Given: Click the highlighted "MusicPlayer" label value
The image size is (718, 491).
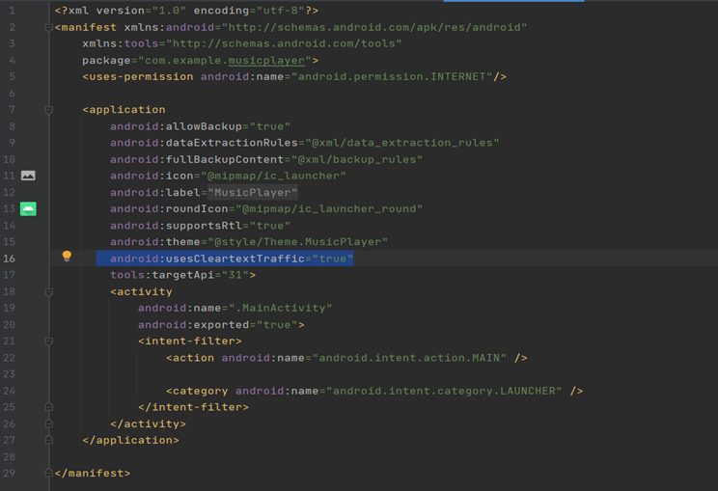Looking at the screenshot, I should [x=253, y=192].
